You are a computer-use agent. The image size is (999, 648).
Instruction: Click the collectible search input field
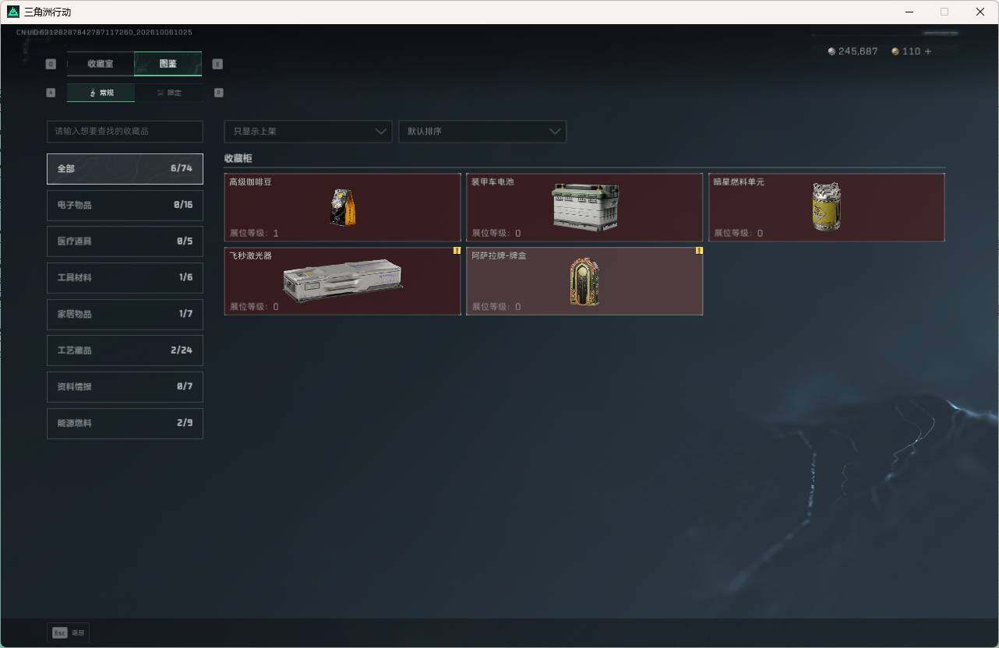[x=125, y=132]
